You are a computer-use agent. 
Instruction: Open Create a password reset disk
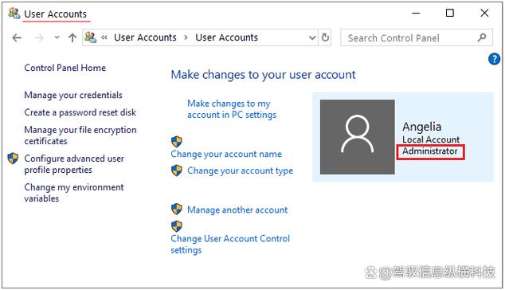point(80,112)
